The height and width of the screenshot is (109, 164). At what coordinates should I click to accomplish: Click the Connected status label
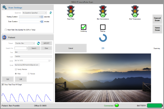(x=109, y=106)
